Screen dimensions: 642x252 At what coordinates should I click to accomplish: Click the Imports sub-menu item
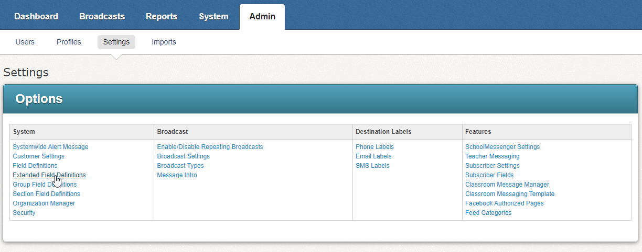click(164, 42)
